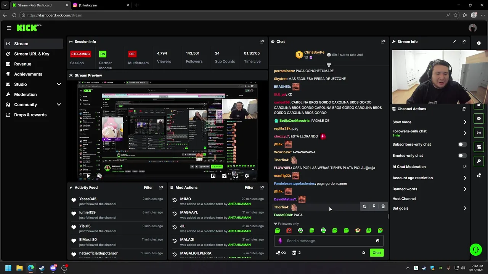Open Windows Start menu
This screenshot has height=274, width=488.
pyautogui.click(x=8, y=268)
